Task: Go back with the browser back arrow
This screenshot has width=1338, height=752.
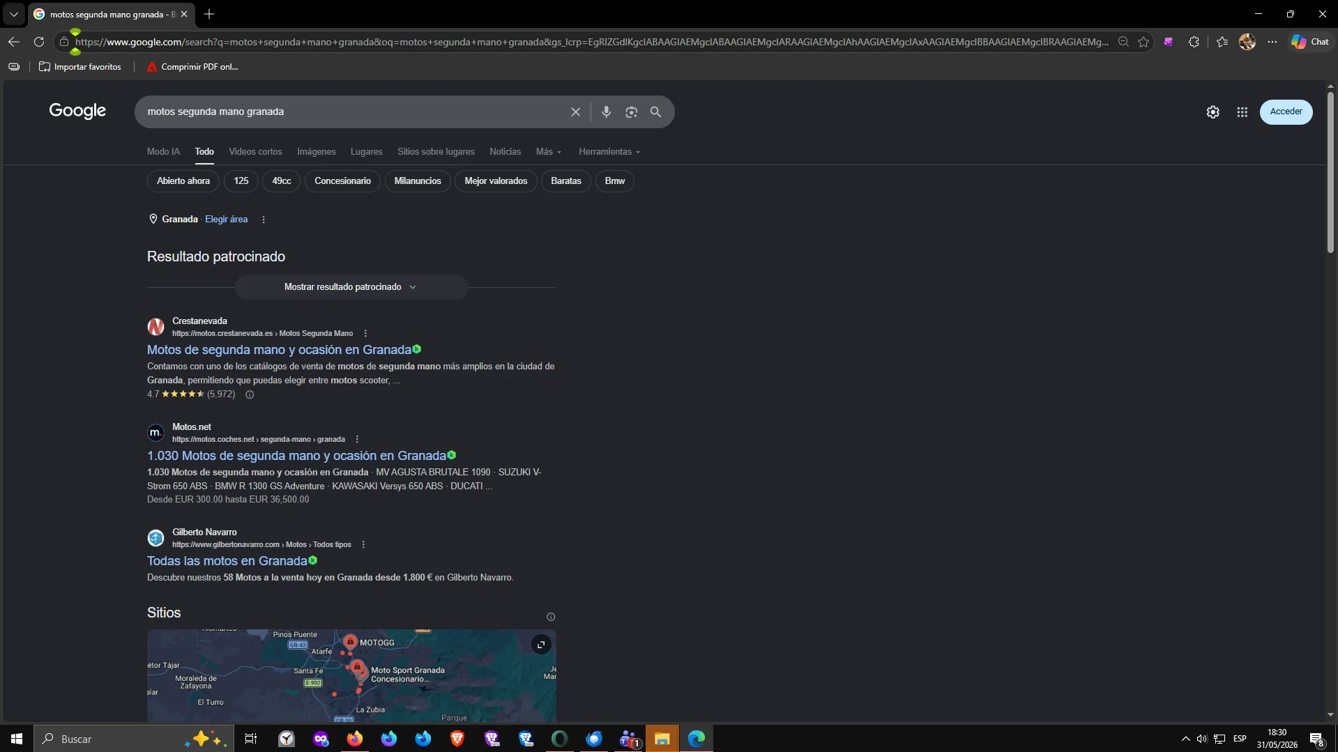Action: point(14,42)
